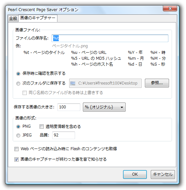
Task: Click the JPEG 品質 value field
Action: (64, 135)
